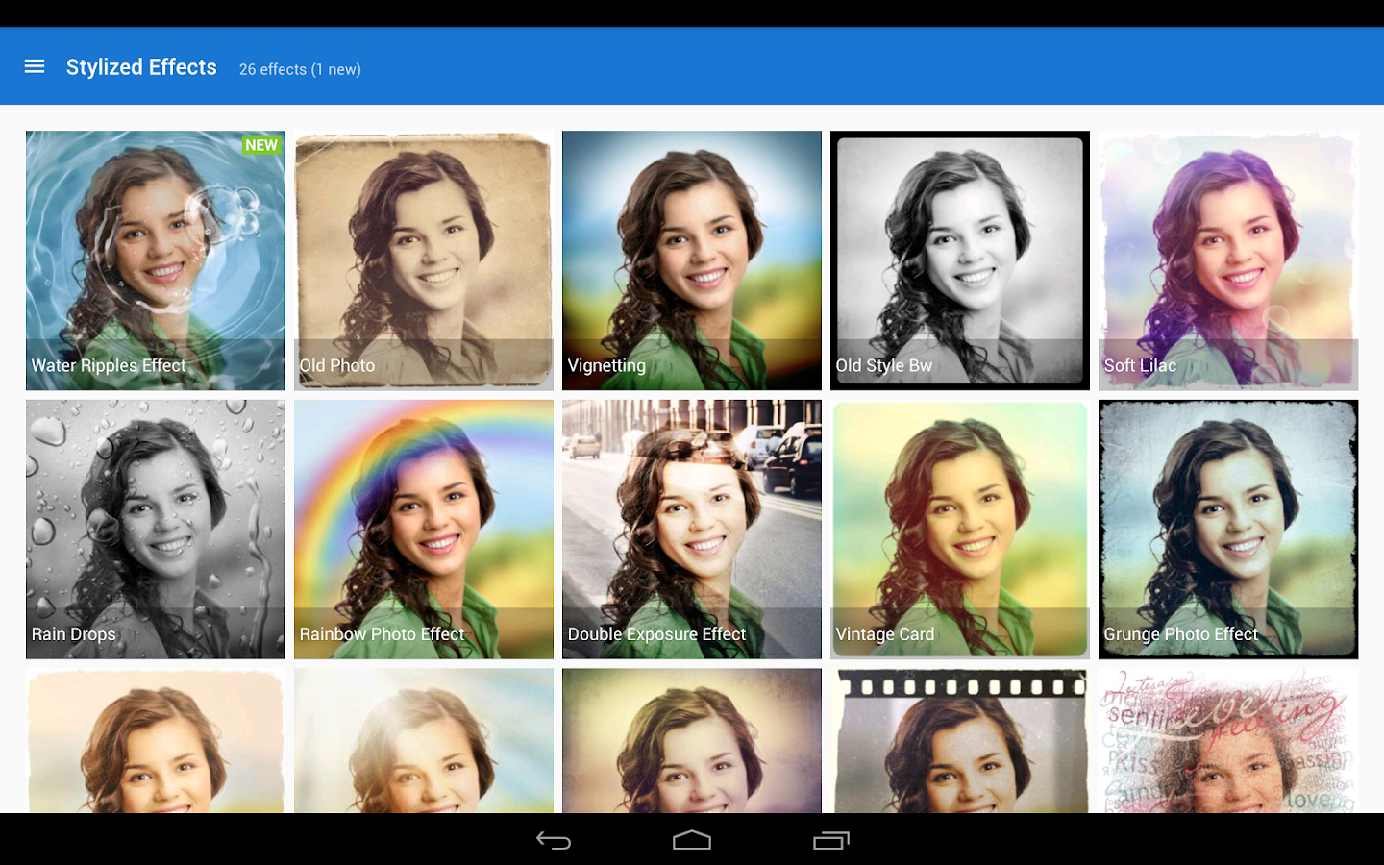Select the film strip border effect thumbnail
Image resolution: width=1384 pixels, height=865 pixels.
point(960,741)
